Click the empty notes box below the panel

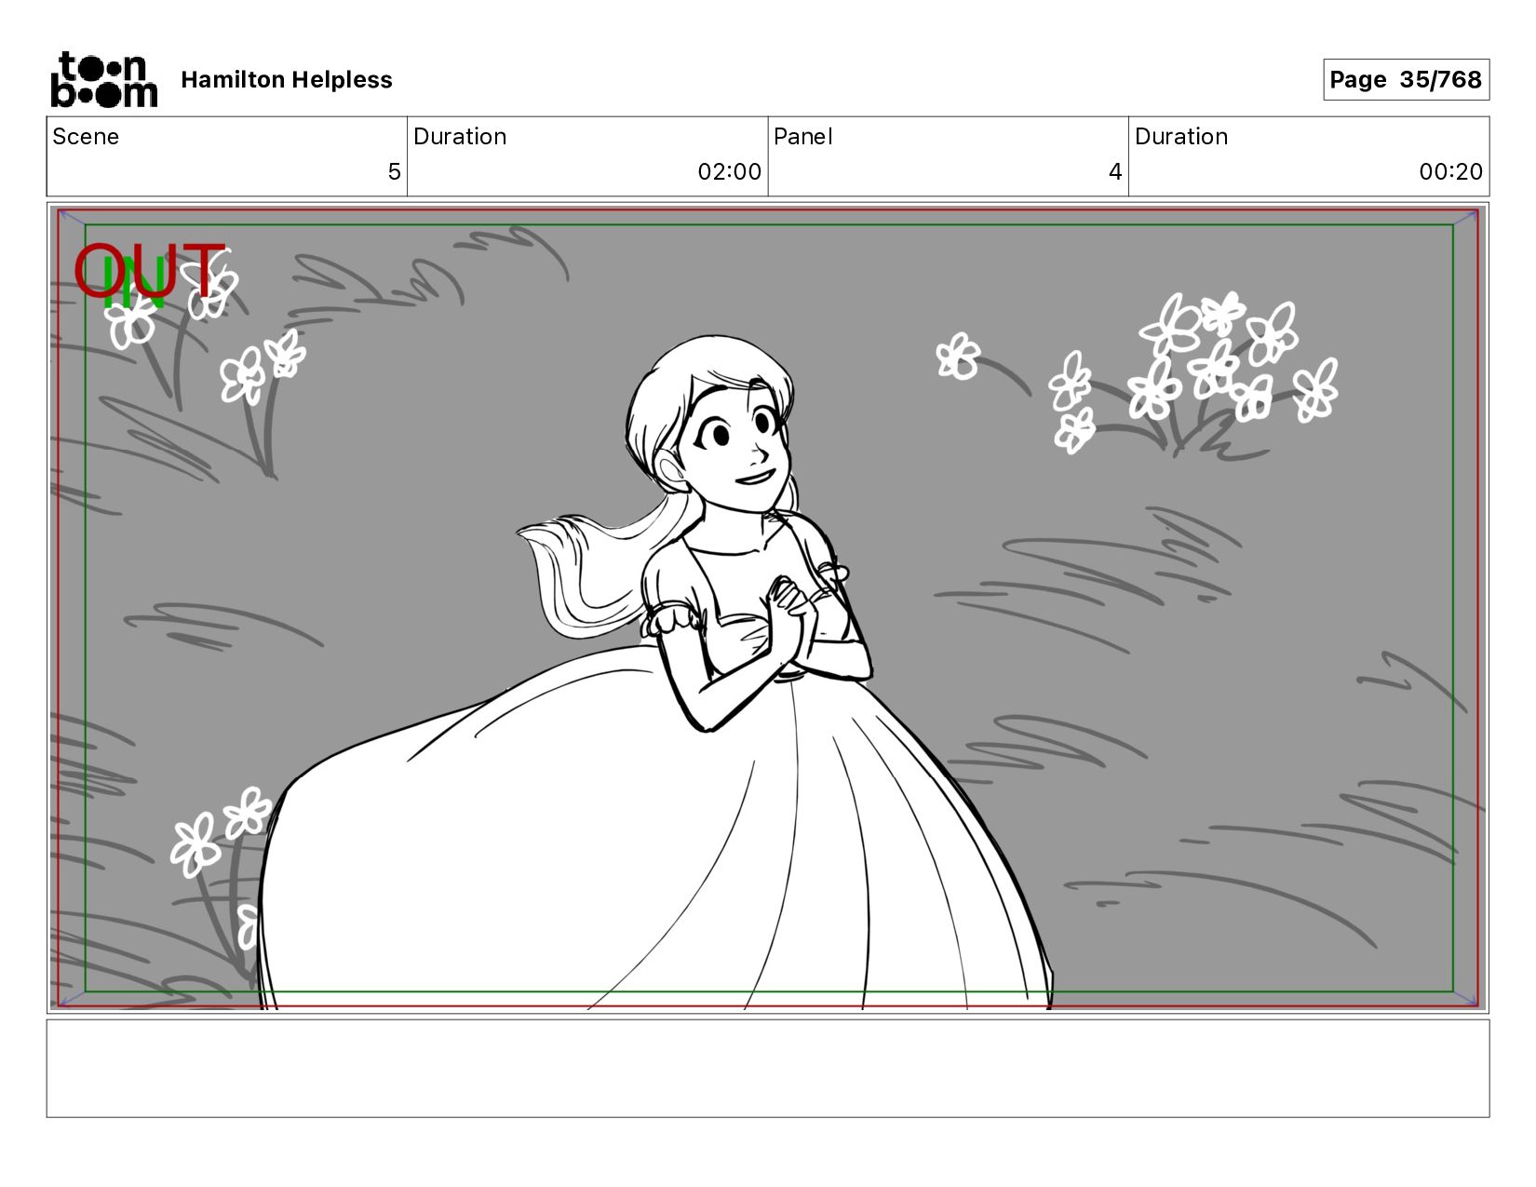pyautogui.click(x=768, y=1069)
